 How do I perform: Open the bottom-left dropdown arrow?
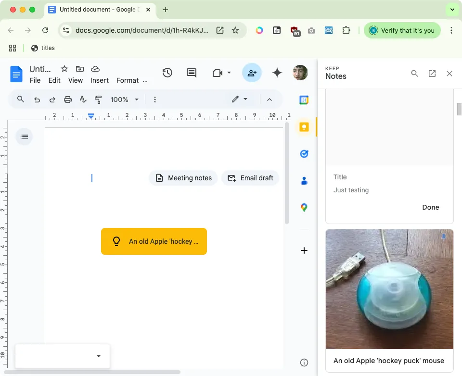99,356
